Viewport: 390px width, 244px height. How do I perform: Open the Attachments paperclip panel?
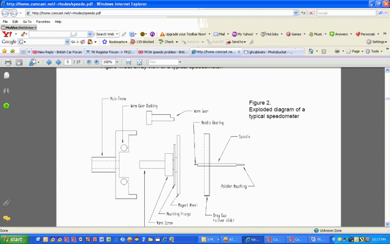click(6, 203)
